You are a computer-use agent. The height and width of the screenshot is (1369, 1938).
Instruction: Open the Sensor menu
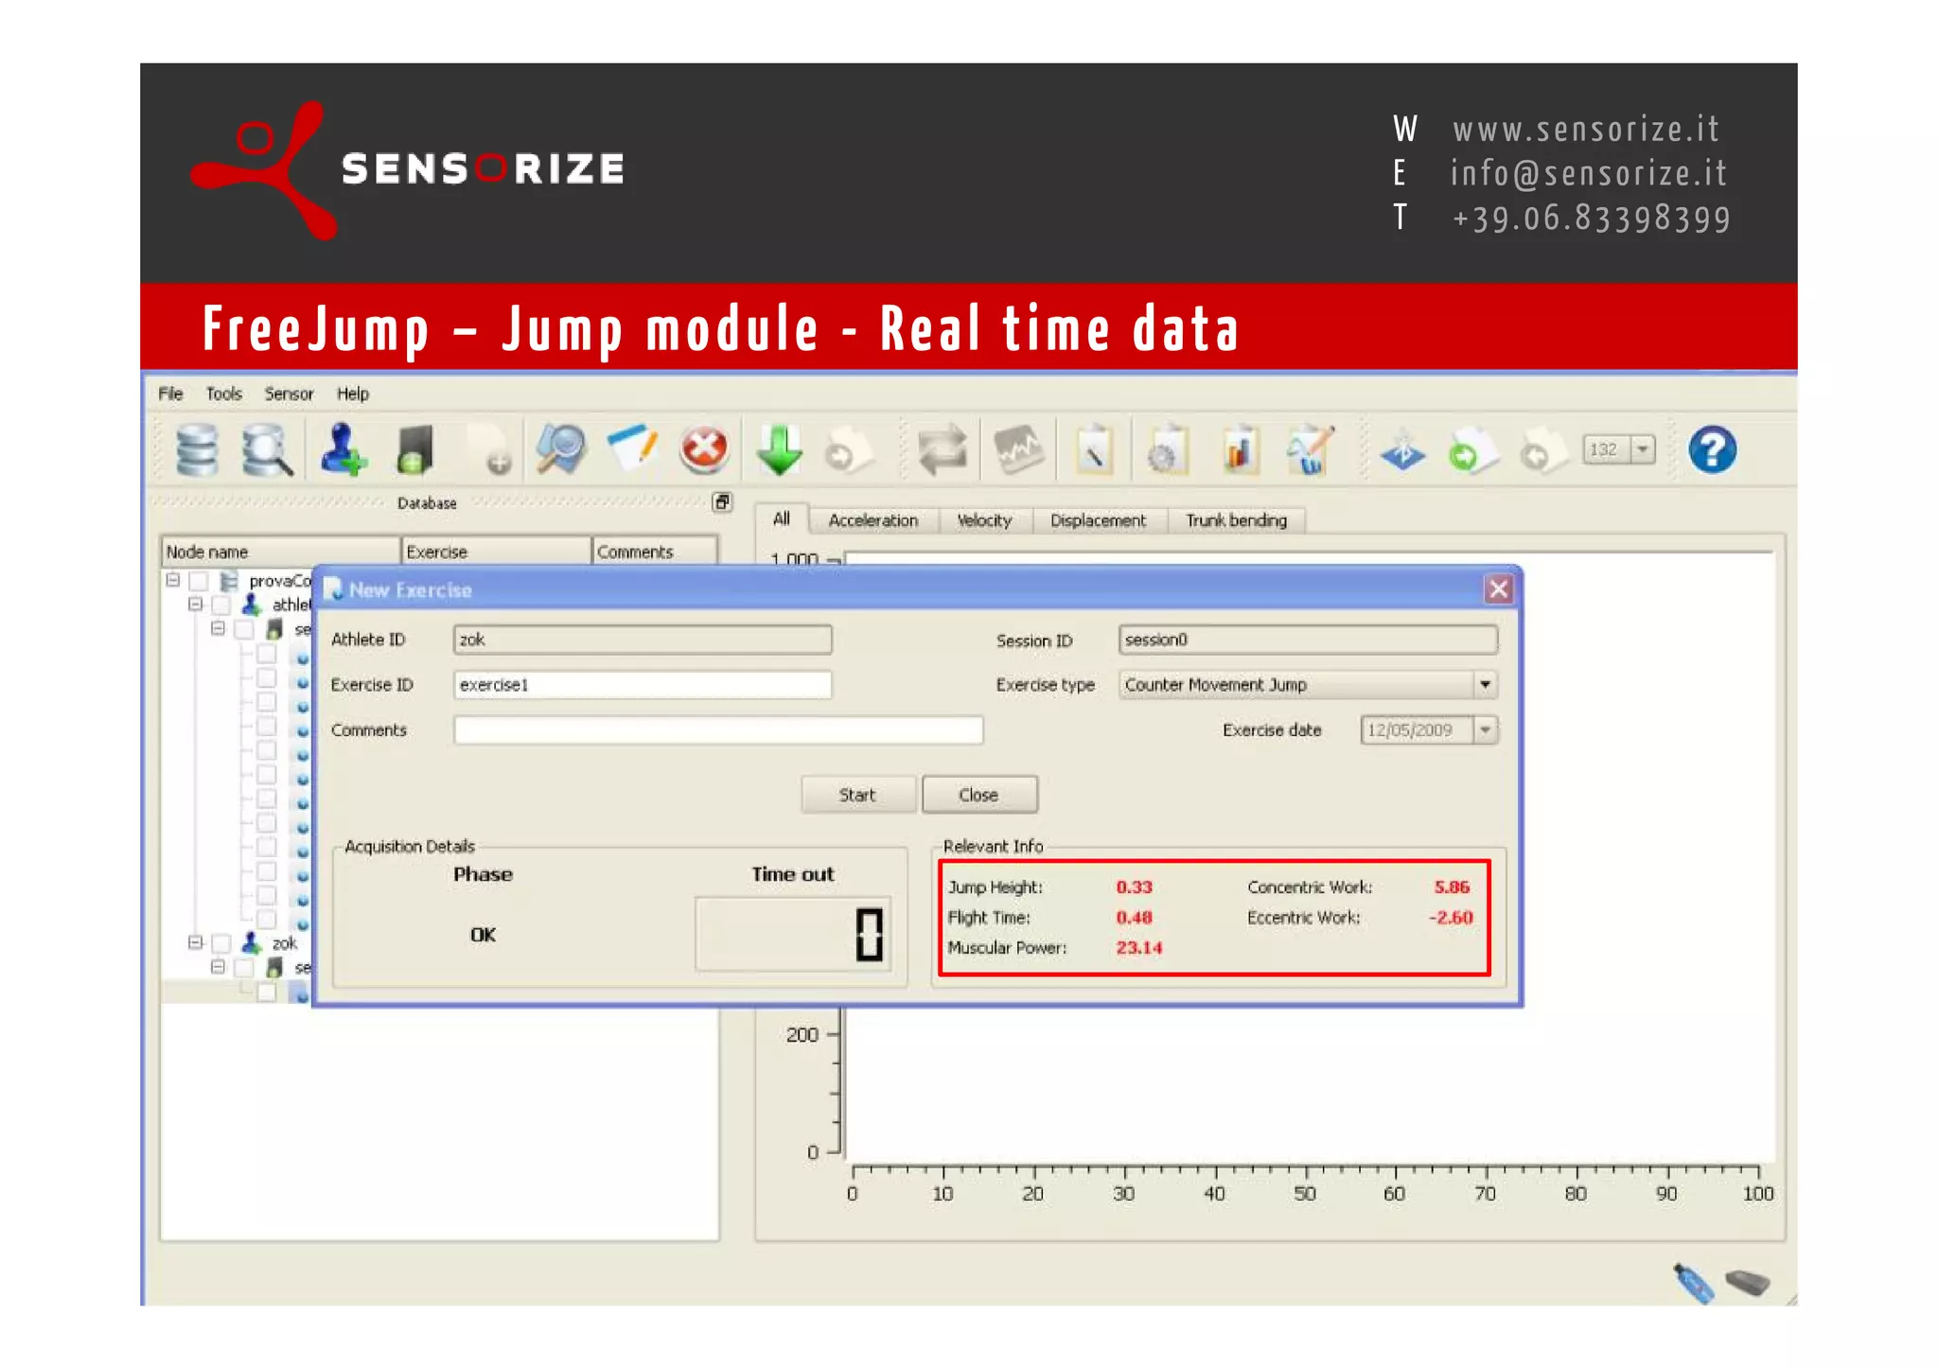[x=289, y=394]
